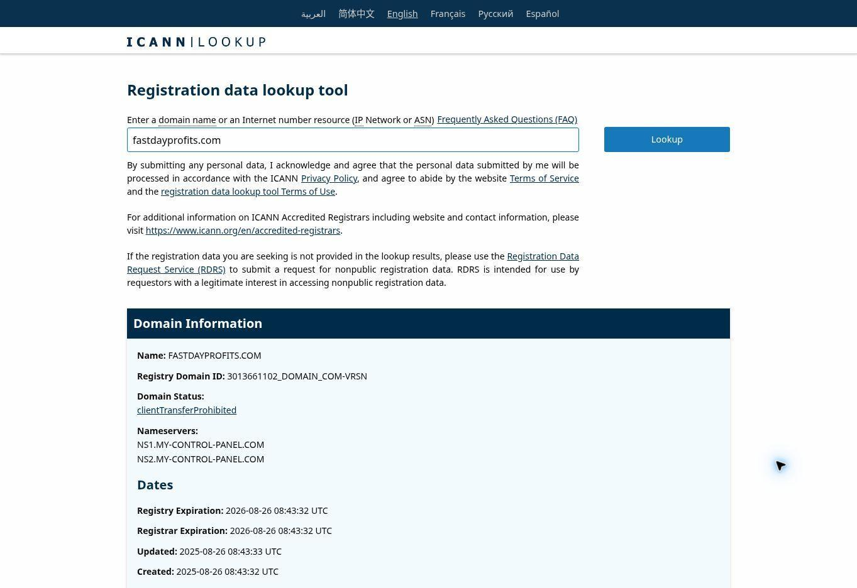Switch language to Simplified Chinese
This screenshot has height=588, width=857.
coord(357,14)
